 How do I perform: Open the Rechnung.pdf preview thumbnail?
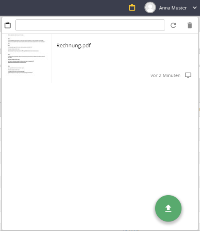pos(26,58)
